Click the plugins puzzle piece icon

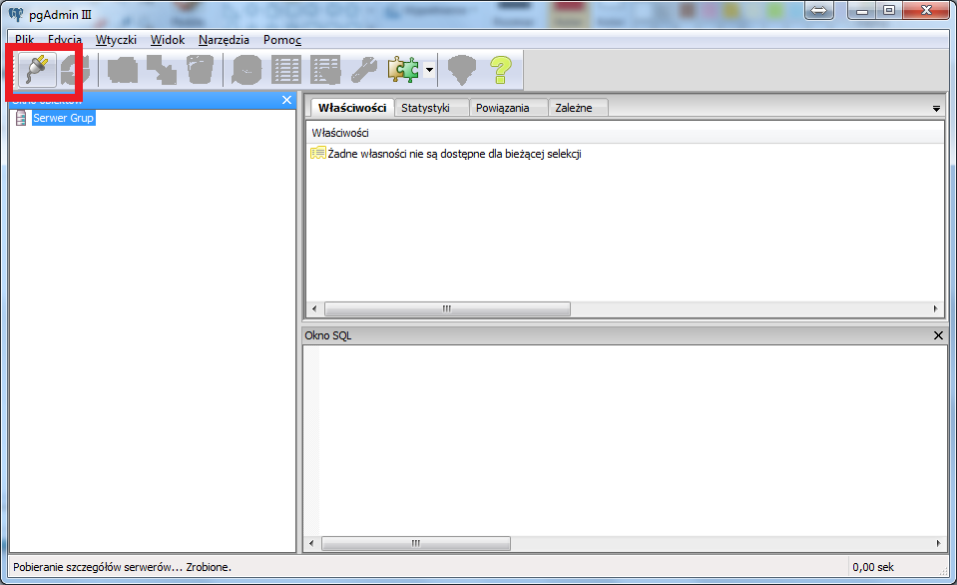coord(403,70)
